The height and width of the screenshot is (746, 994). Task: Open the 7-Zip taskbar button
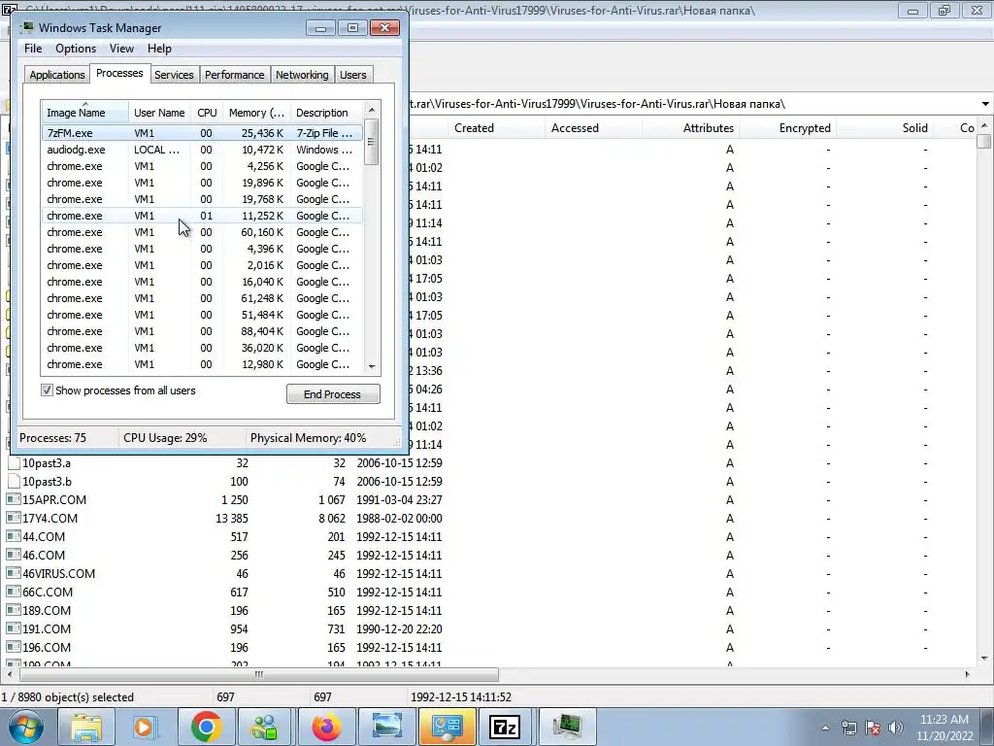click(x=505, y=727)
